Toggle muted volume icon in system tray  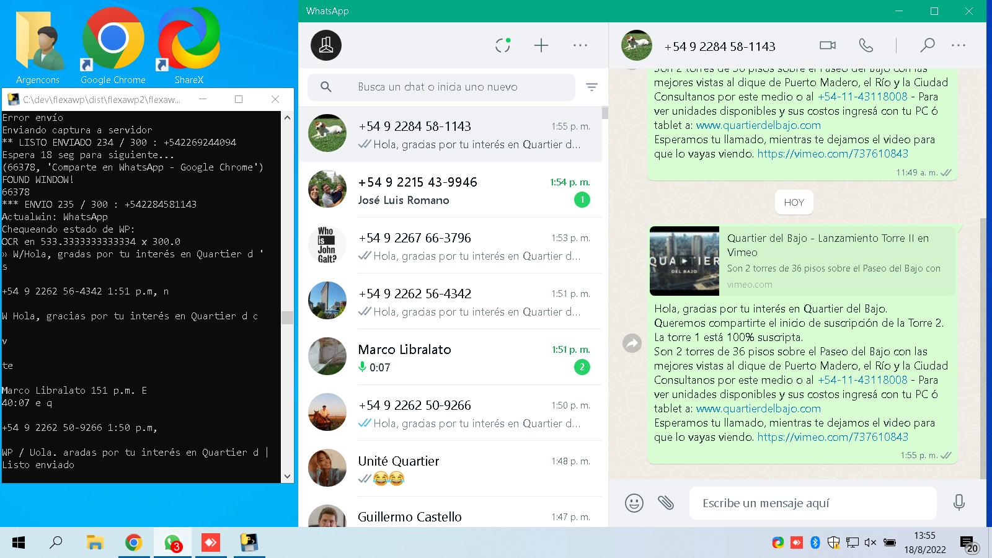[x=870, y=542]
